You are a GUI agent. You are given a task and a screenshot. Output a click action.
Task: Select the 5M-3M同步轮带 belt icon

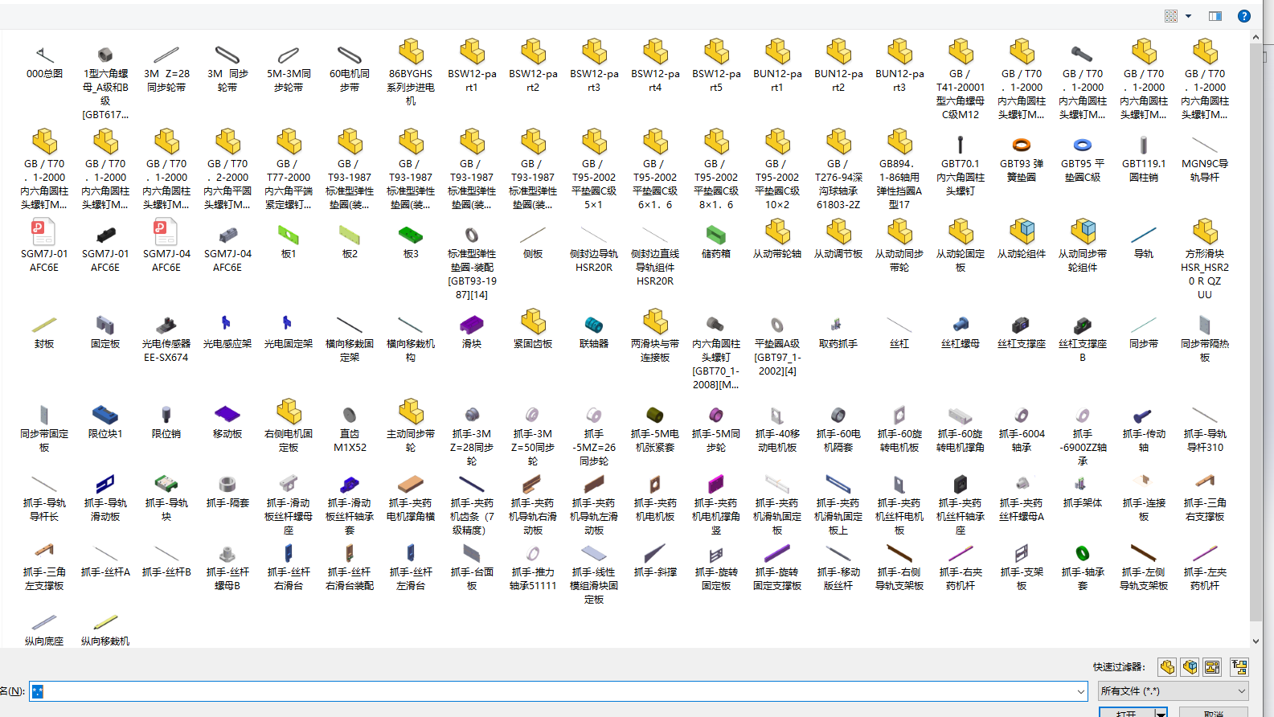click(x=289, y=55)
